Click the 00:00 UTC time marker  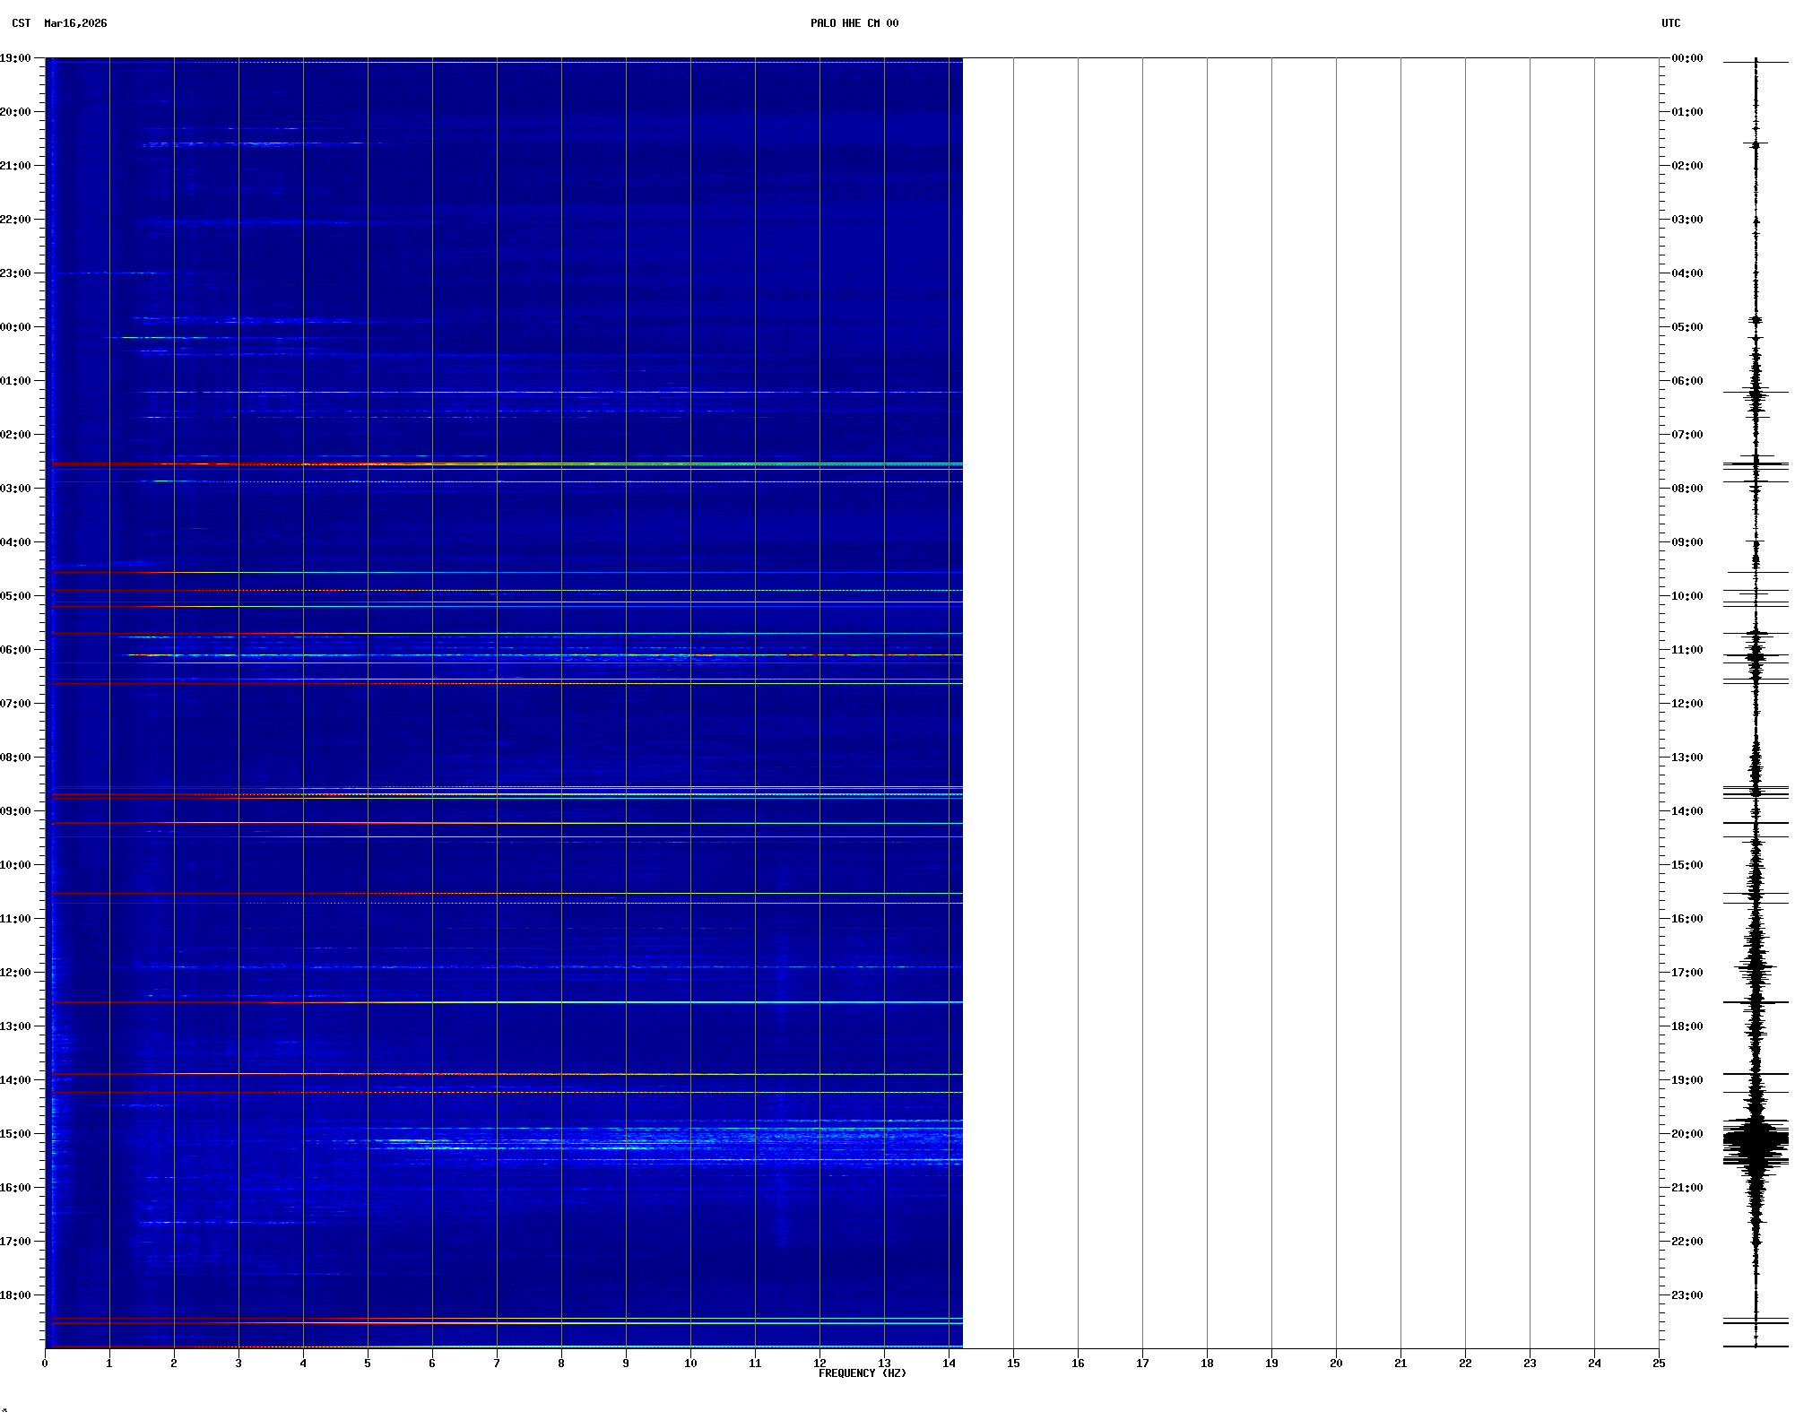[x=1687, y=58]
